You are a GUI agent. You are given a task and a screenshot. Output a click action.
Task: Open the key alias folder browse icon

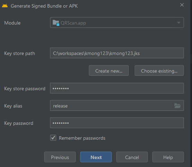coord(177,106)
